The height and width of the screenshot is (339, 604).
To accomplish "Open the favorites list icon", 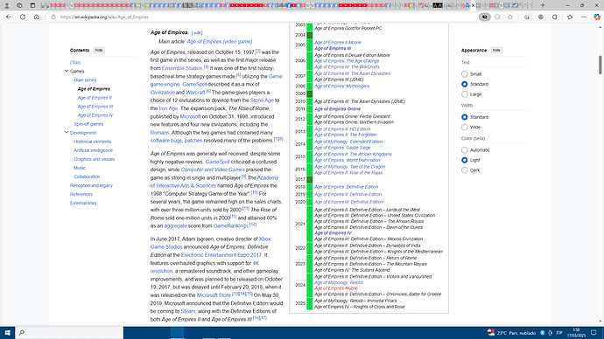I will click(x=570, y=17).
